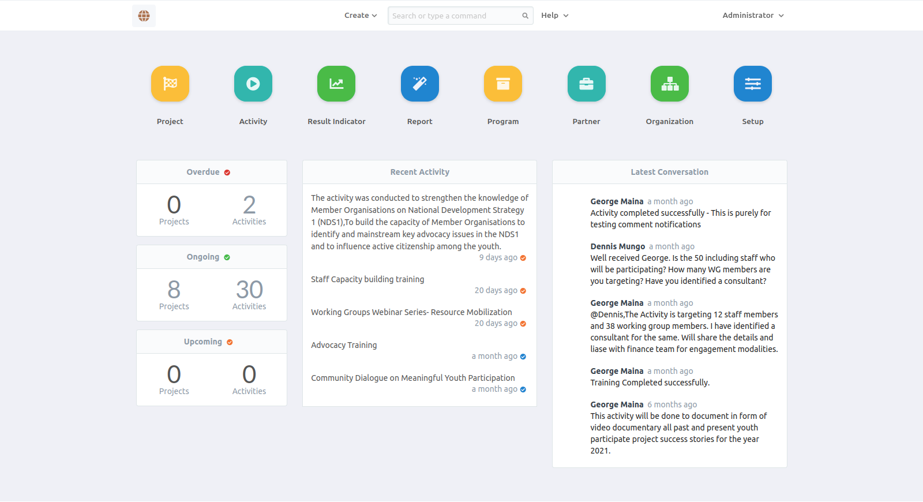
Task: Open Working Groups Webinar Series activity
Action: pos(411,312)
